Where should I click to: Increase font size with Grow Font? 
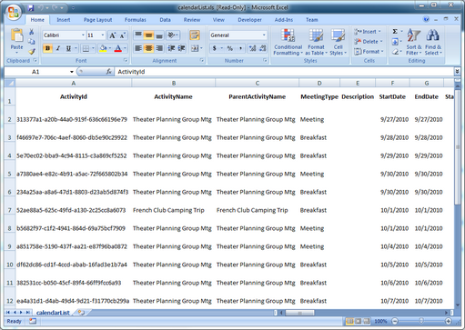pos(113,35)
